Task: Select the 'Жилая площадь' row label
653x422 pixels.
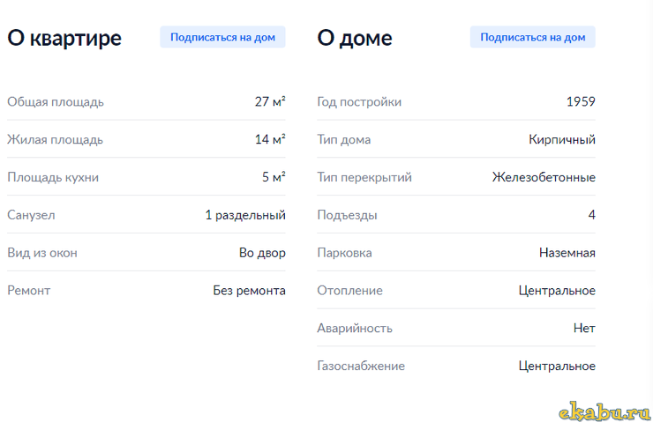Action: pos(55,139)
